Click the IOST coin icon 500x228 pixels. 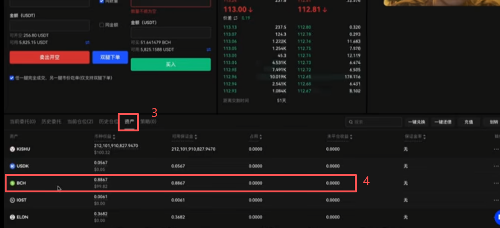point(12,200)
